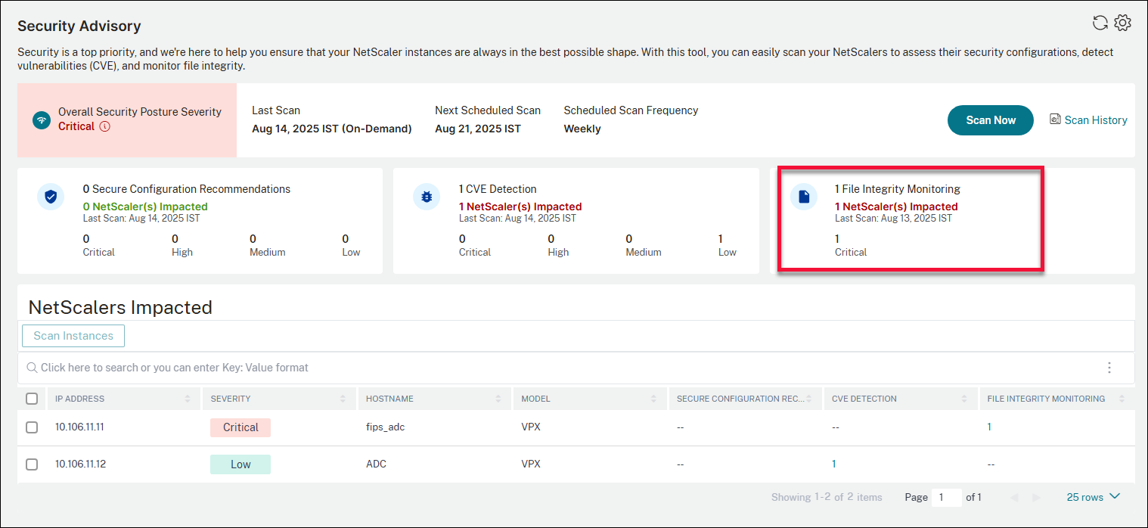
Task: Click the Security Advisory page heading
Action: point(79,26)
